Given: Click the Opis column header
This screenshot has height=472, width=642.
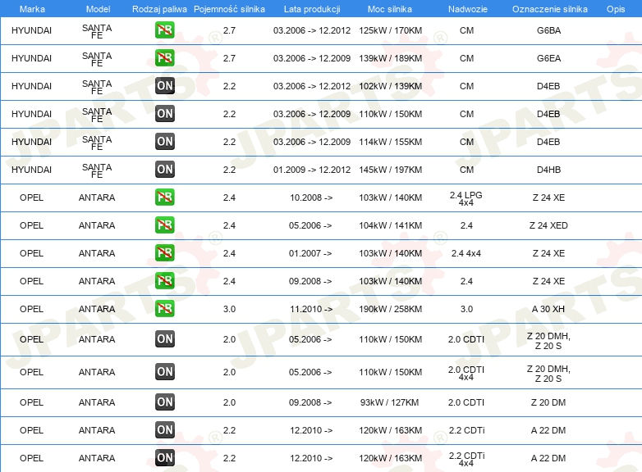Looking at the screenshot, I should coord(616,8).
